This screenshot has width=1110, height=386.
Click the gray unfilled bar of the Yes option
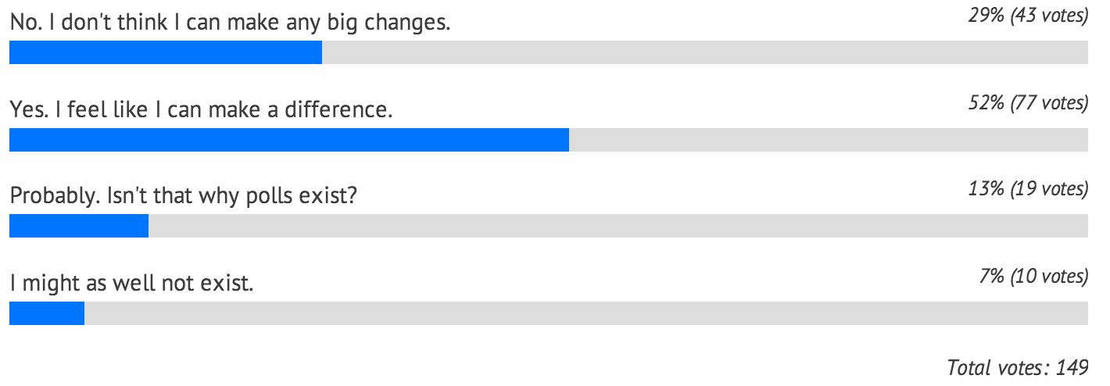[x=829, y=140]
